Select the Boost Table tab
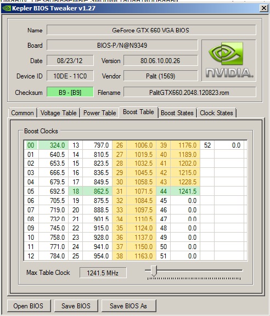Image resolution: width=270 pixels, height=316 pixels. 138,112
